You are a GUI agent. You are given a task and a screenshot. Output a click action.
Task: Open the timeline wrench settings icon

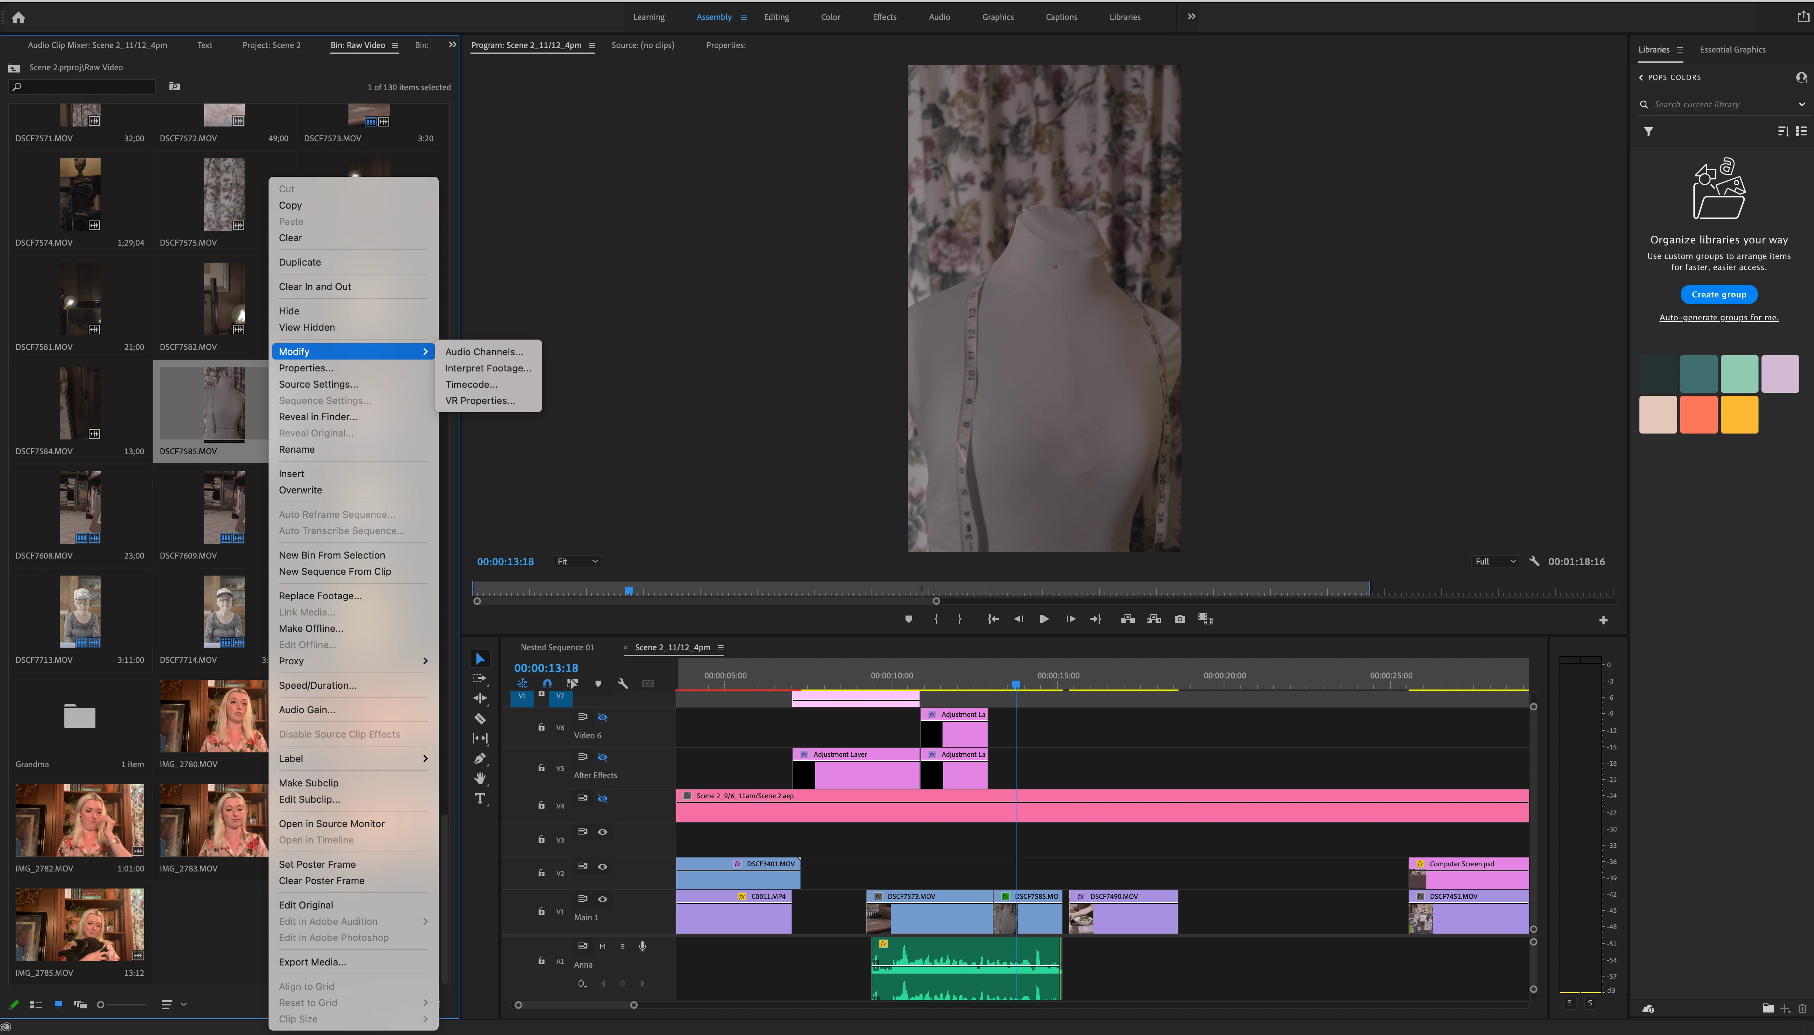(623, 684)
